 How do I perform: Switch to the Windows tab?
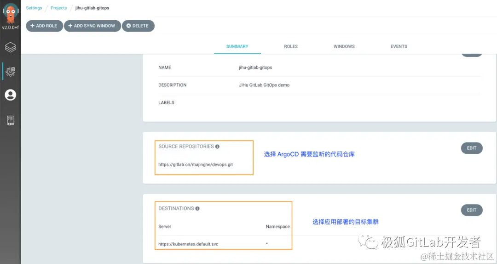tap(344, 46)
